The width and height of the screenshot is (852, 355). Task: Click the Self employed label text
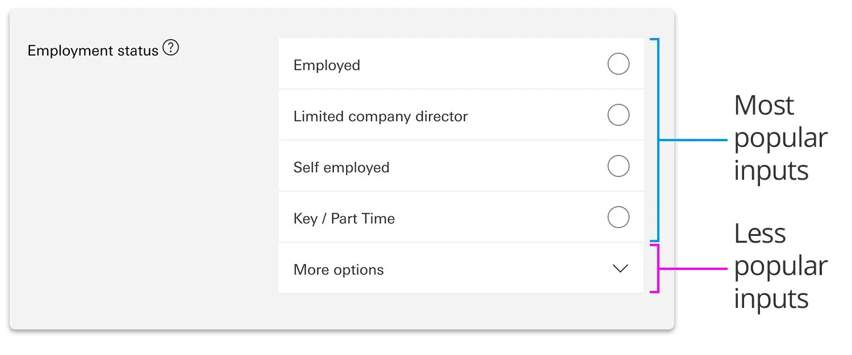(x=341, y=167)
